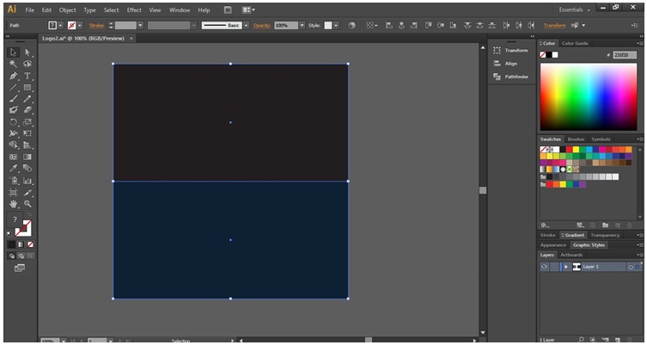Enable Draw Behind mode
Viewport: 647px width, 345px height.
point(21,256)
